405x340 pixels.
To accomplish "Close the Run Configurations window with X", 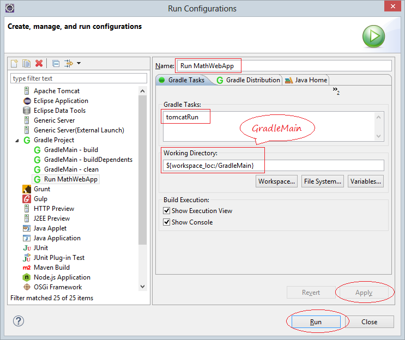I will 392,6.
